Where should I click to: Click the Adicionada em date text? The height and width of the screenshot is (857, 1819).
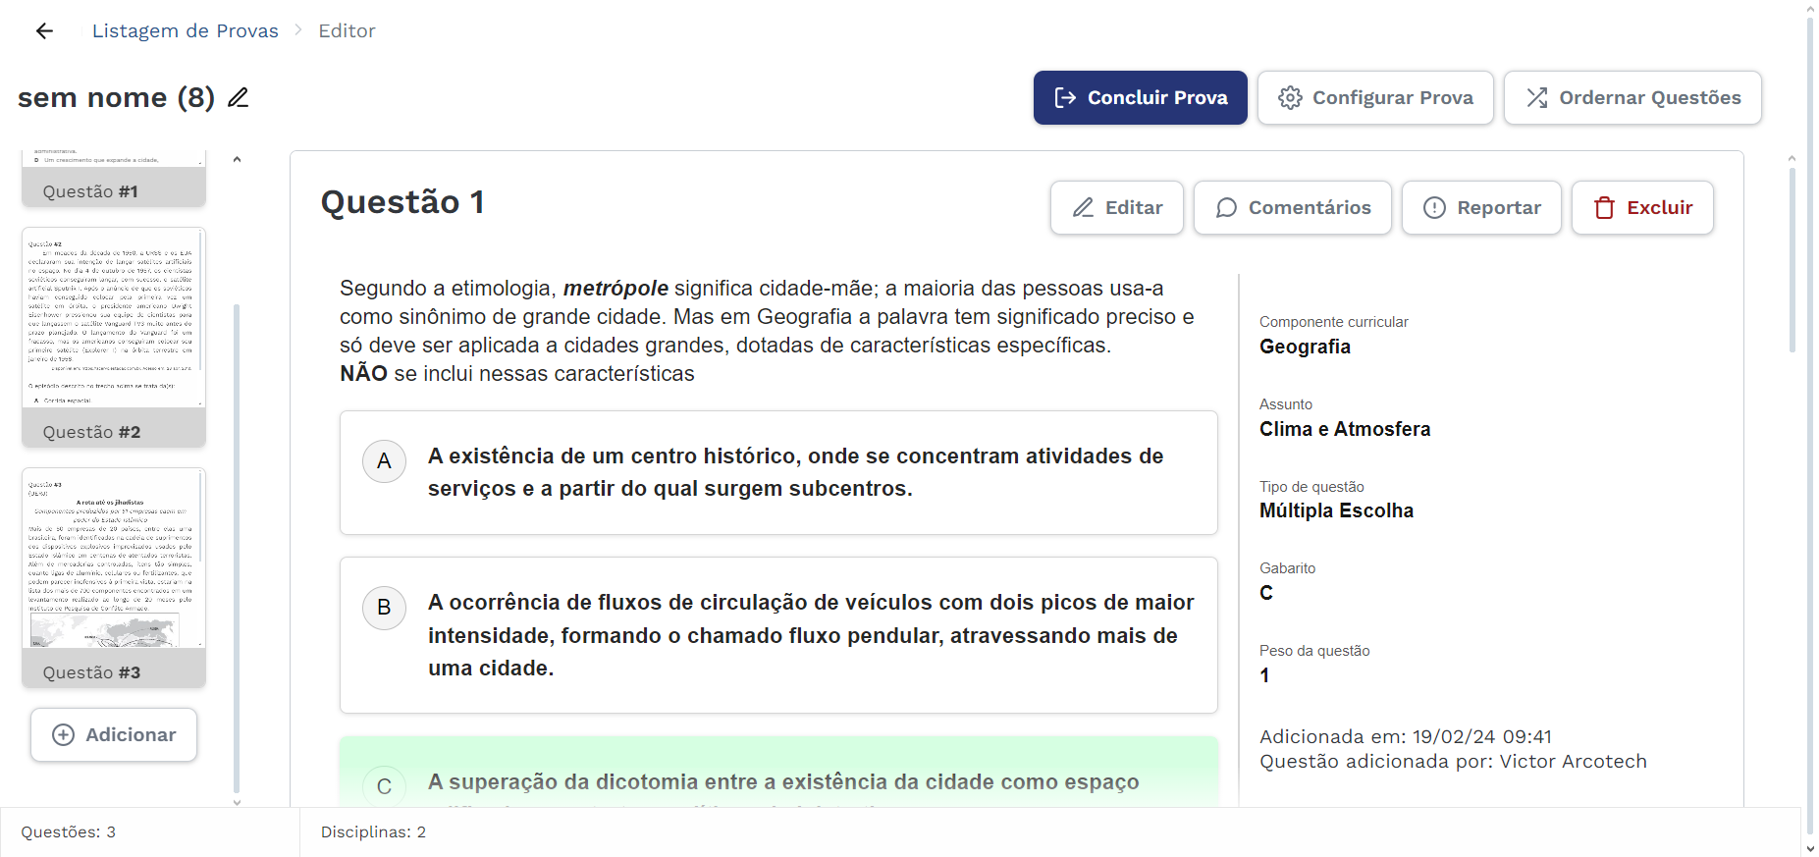[1406, 736]
